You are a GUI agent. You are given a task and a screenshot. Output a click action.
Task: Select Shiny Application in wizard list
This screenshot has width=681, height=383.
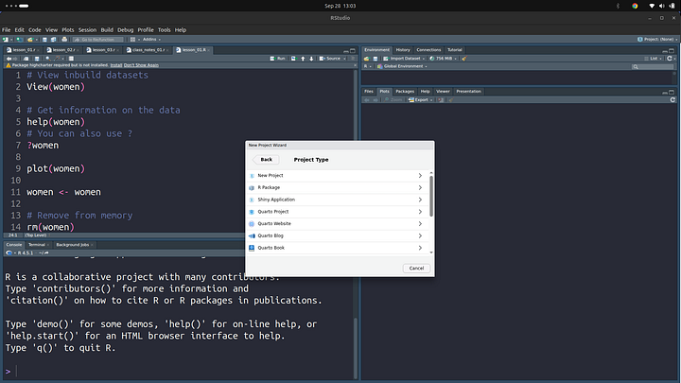pos(338,200)
